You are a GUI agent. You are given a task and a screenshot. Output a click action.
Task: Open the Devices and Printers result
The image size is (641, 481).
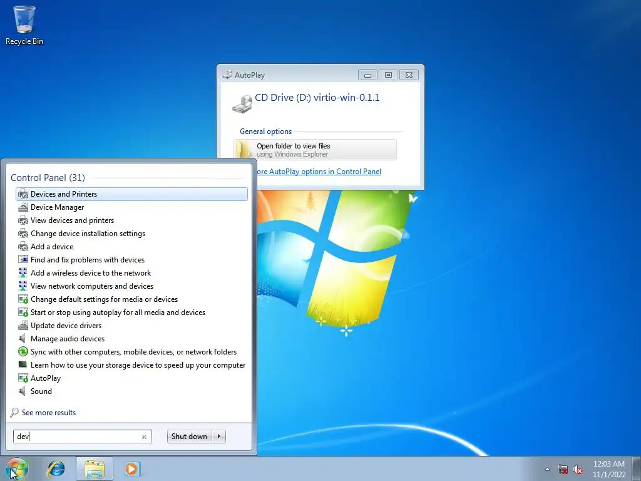click(x=131, y=194)
